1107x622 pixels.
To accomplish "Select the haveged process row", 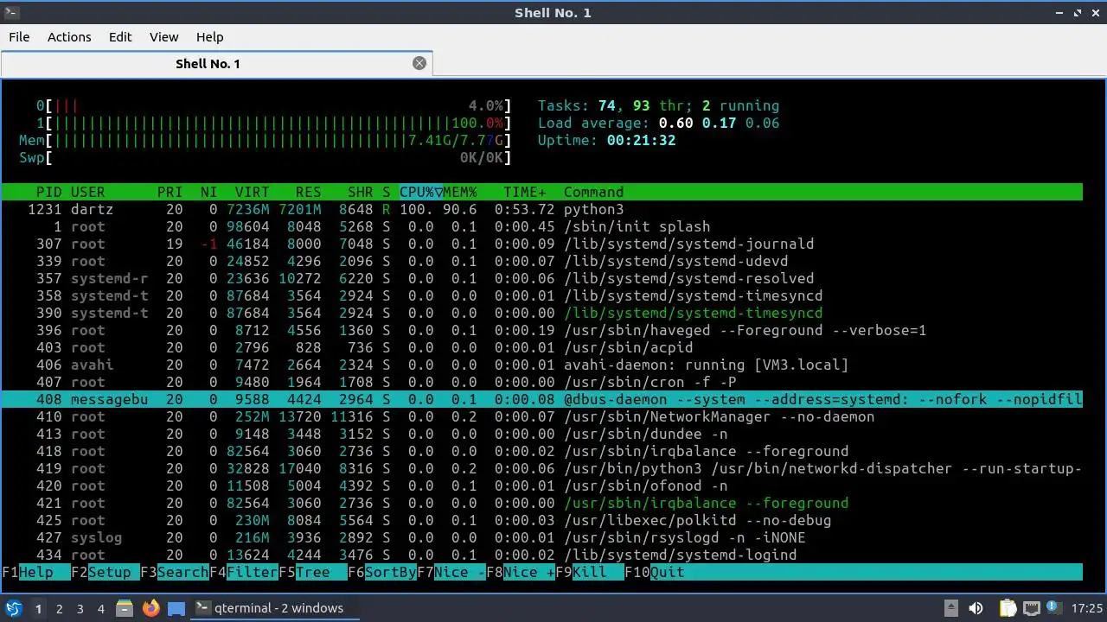I will [x=542, y=330].
